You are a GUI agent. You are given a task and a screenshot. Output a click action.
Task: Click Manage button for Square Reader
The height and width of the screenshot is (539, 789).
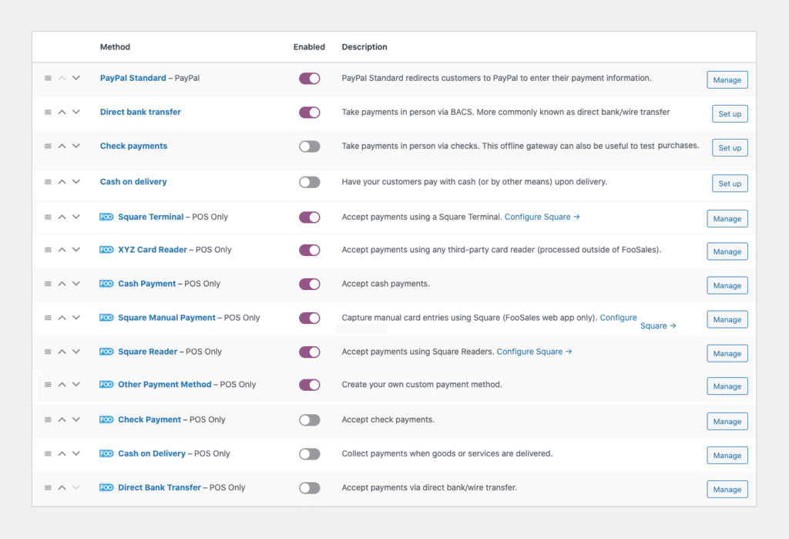tap(727, 354)
